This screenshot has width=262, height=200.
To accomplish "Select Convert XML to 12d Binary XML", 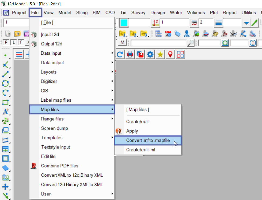I will click(x=72, y=175).
